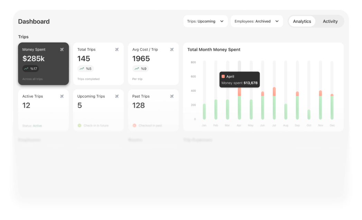This screenshot has height=220, width=362.
Task: Switch to the Activity tab
Action: pyautogui.click(x=330, y=21)
